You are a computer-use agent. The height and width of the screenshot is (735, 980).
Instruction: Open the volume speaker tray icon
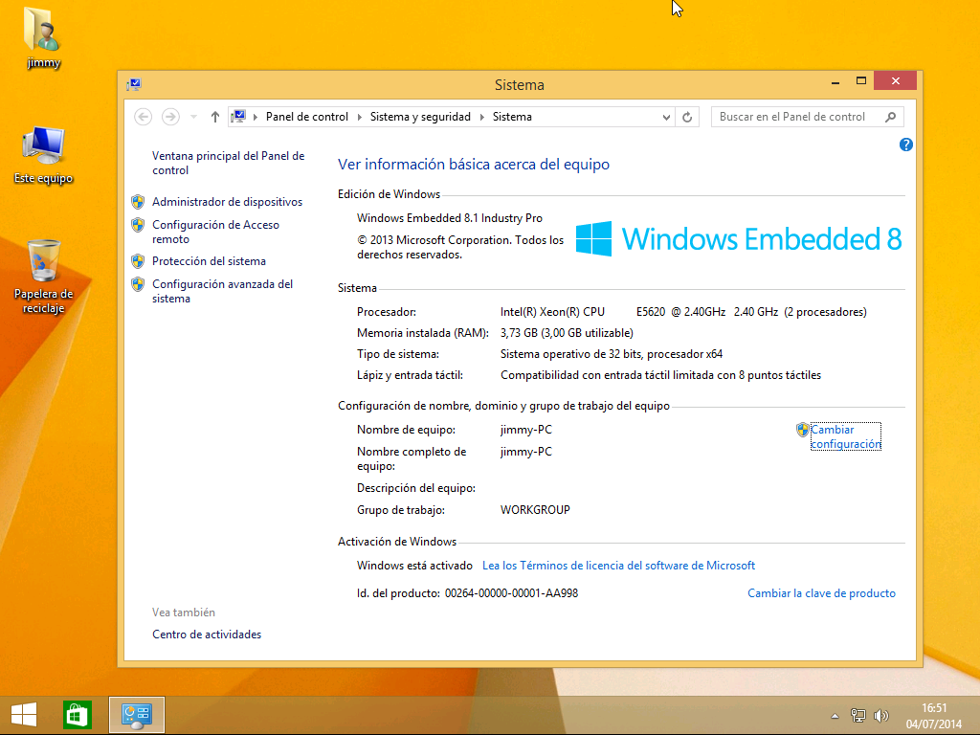881,716
